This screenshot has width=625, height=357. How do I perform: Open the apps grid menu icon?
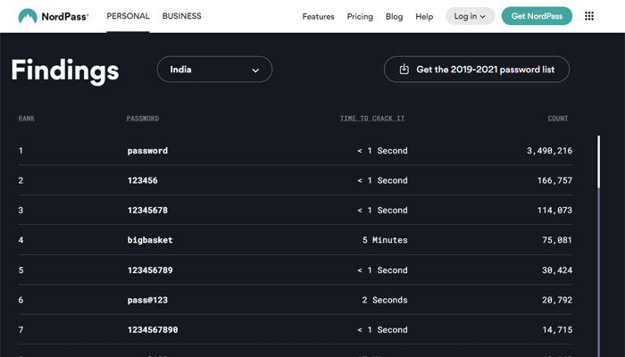click(x=589, y=16)
